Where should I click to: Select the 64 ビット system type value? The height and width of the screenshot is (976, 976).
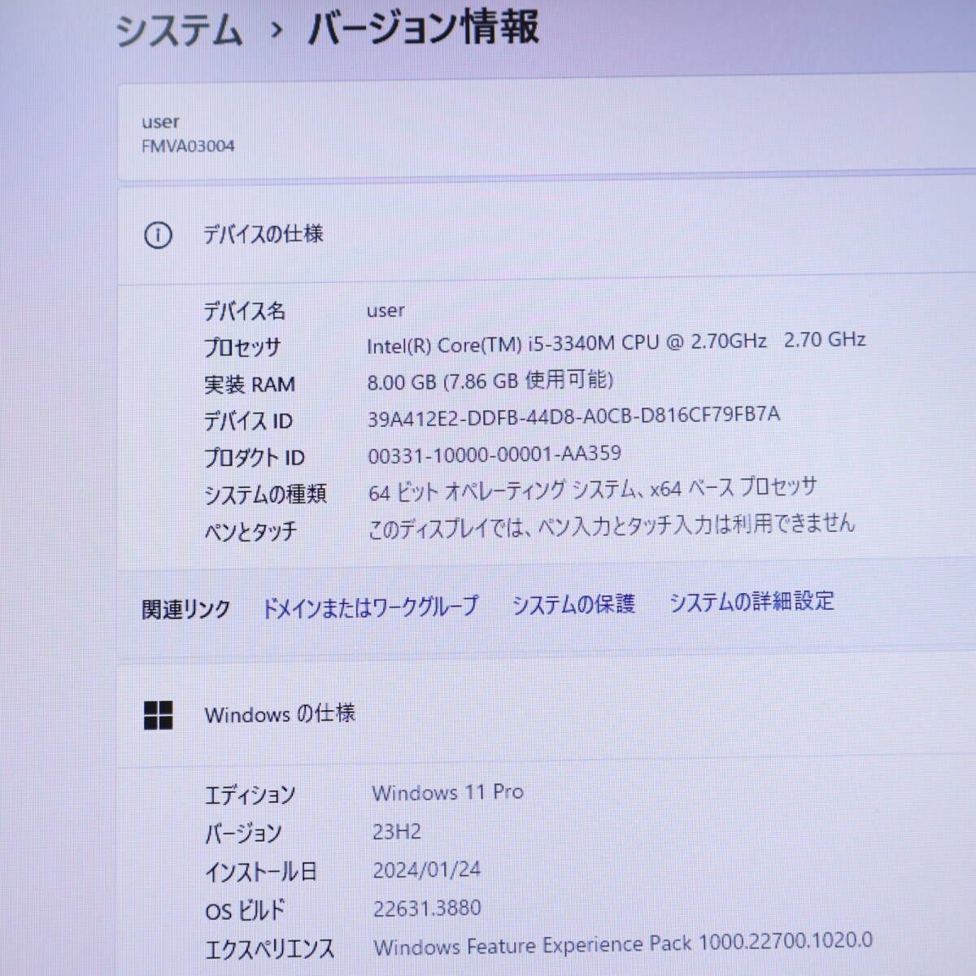click(x=592, y=490)
